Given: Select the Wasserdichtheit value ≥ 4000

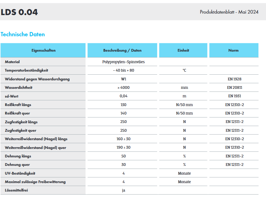Looking at the screenshot, I should 123,88.
